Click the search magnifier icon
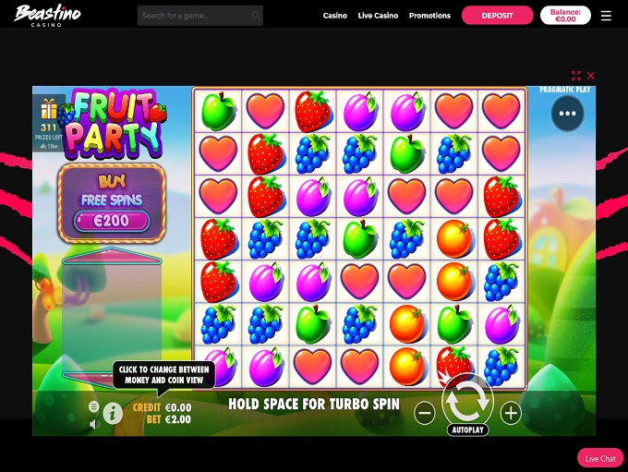Viewport: 628px width, 472px height. 256,16
